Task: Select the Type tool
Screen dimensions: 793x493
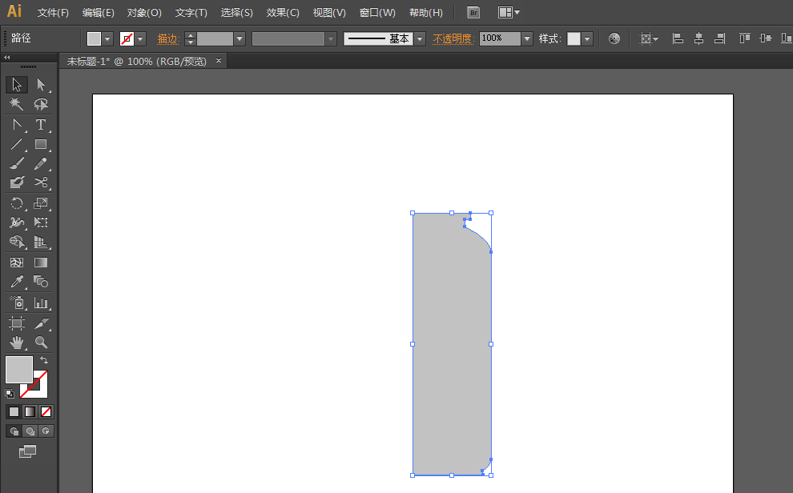Action: tap(41, 124)
